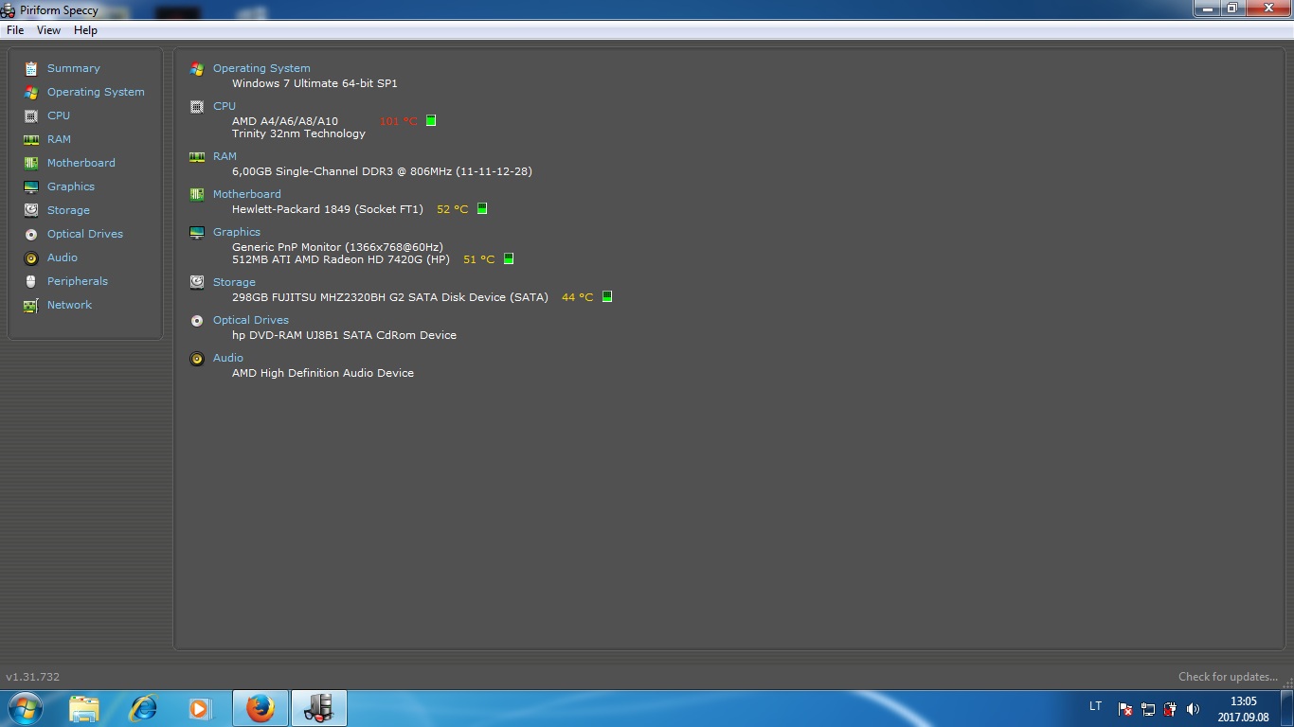Click the Windows 7 Ultimate 64-bit SP1 text
The height and width of the screenshot is (727, 1294).
point(315,83)
